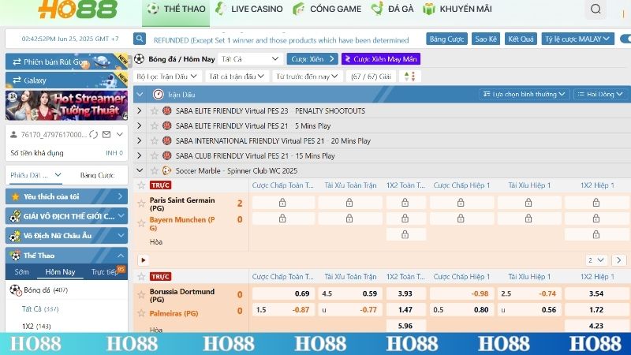The height and width of the screenshot is (355, 631).
Task: Favorite the Paris Saint Germain (PG) team row
Action: [141, 204]
